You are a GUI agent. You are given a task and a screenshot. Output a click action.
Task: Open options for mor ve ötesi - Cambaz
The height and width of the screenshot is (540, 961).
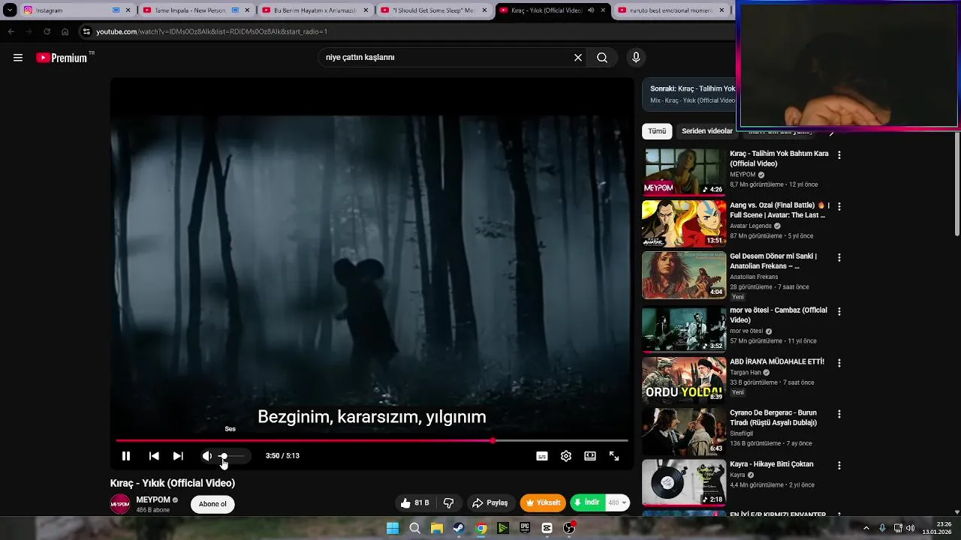[x=839, y=311]
